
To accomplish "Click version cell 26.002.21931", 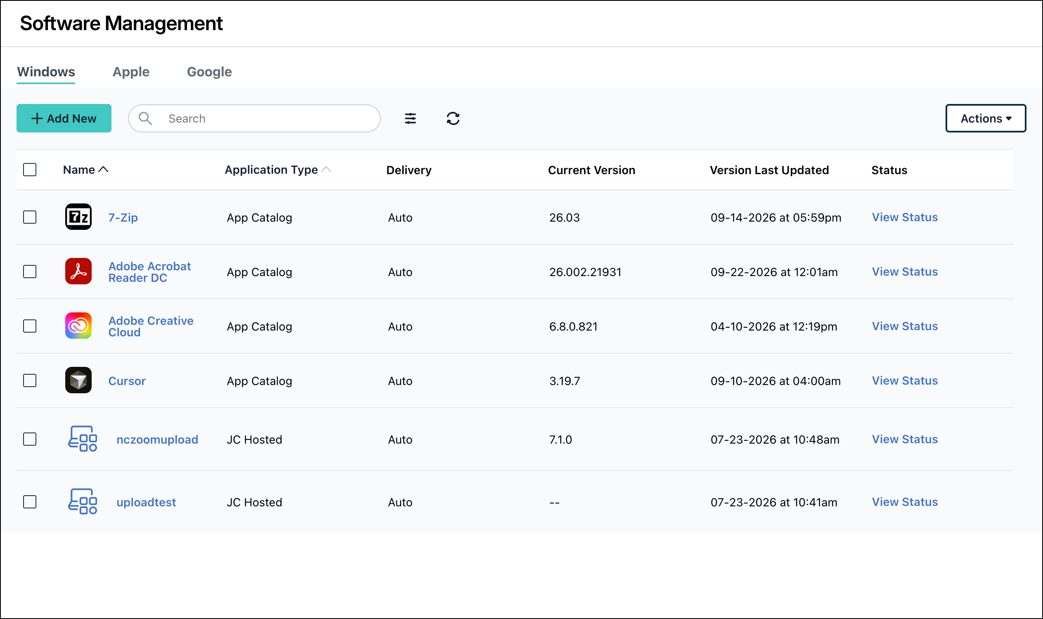I will [585, 272].
